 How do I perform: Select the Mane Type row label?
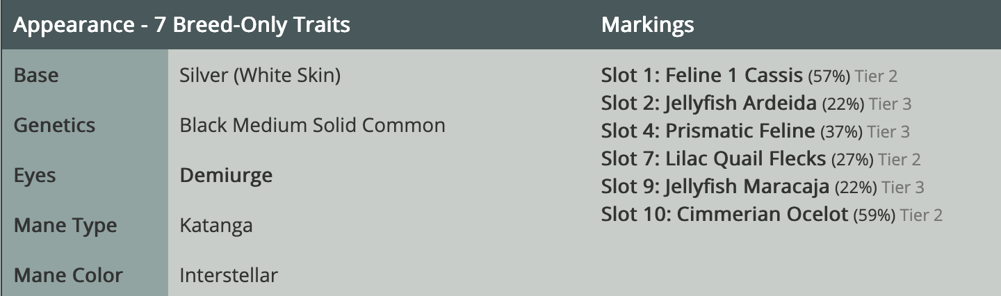(65, 225)
